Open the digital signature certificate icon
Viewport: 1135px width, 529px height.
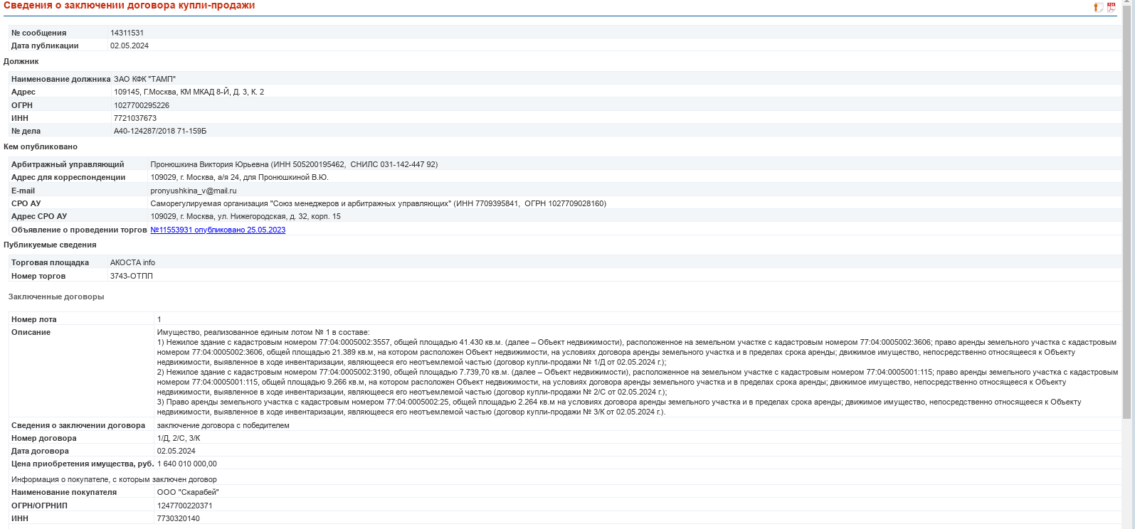[1099, 7]
